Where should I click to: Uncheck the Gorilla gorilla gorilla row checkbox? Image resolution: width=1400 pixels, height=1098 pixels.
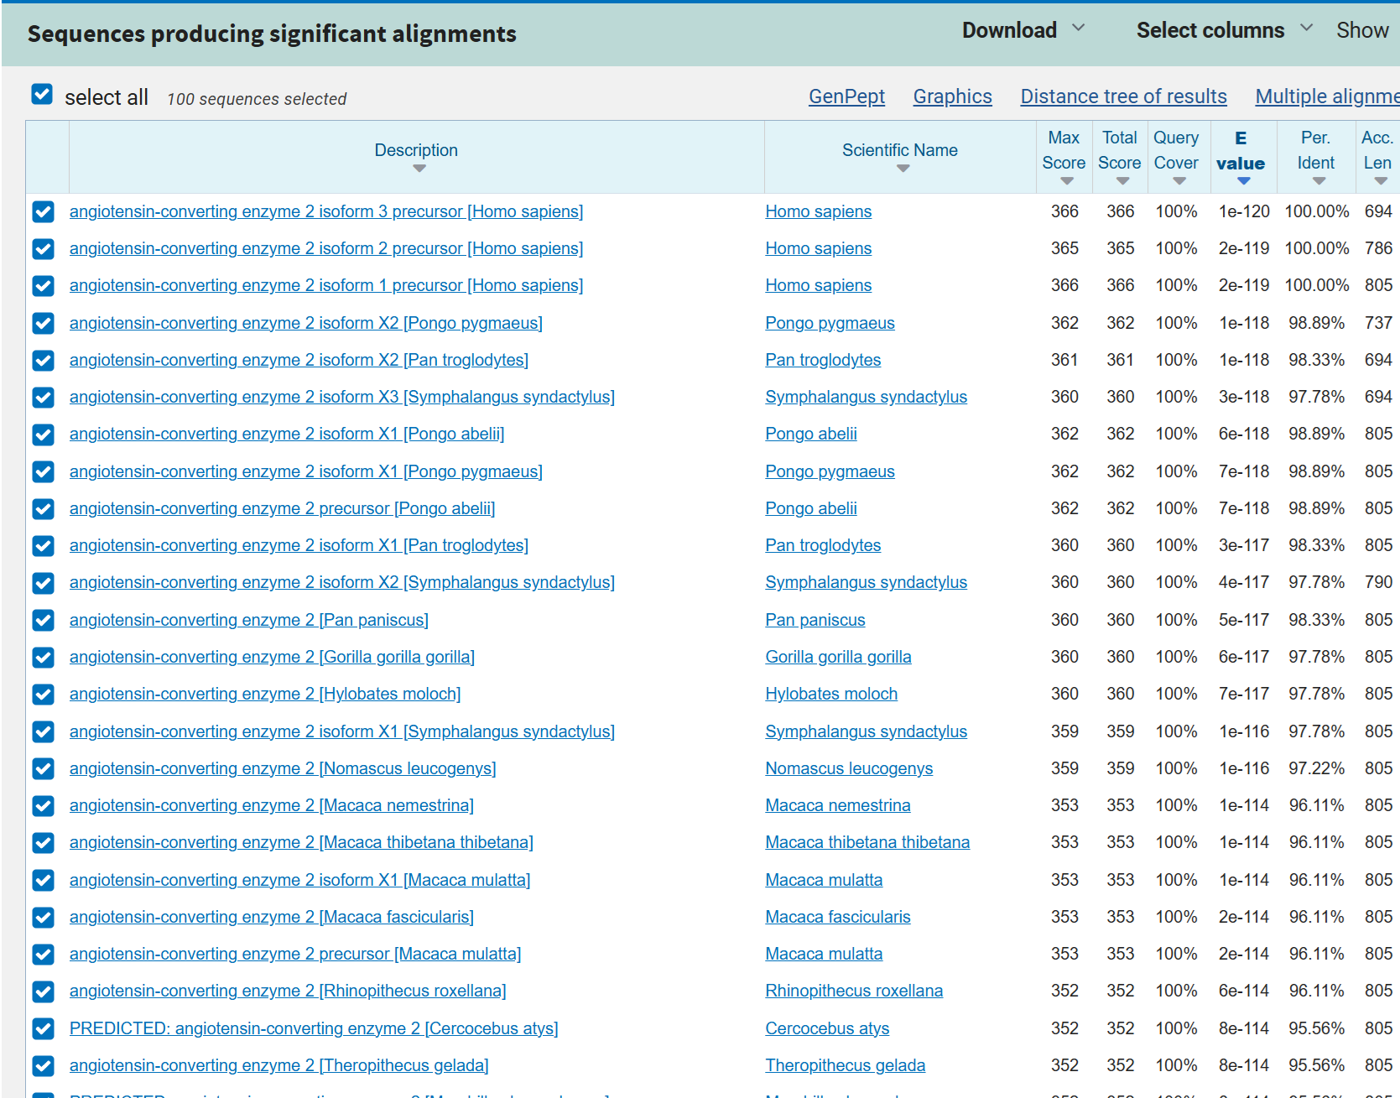coord(44,658)
